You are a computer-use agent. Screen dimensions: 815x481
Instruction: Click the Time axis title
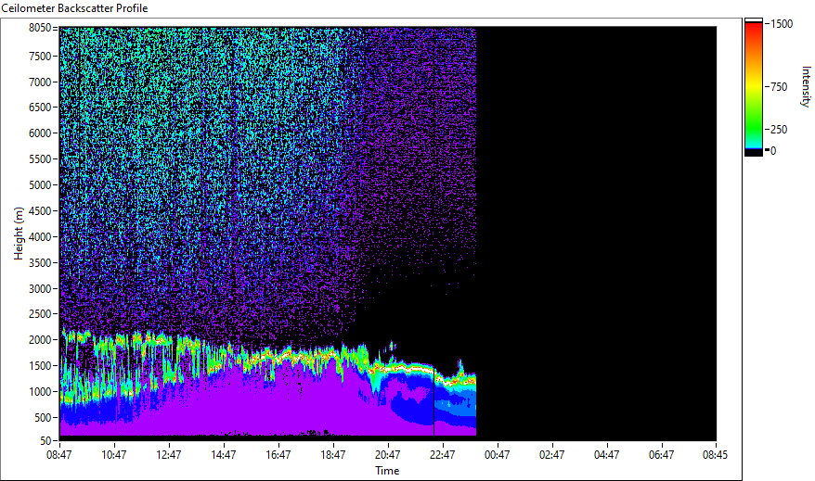(387, 471)
